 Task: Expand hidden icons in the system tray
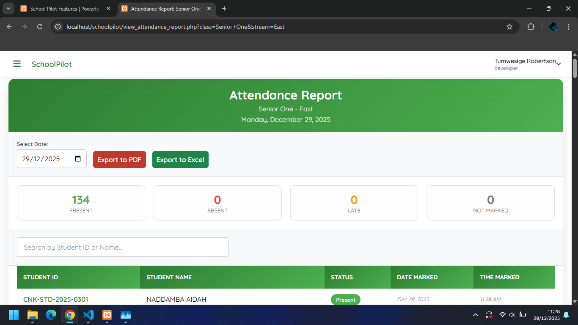tap(475, 315)
